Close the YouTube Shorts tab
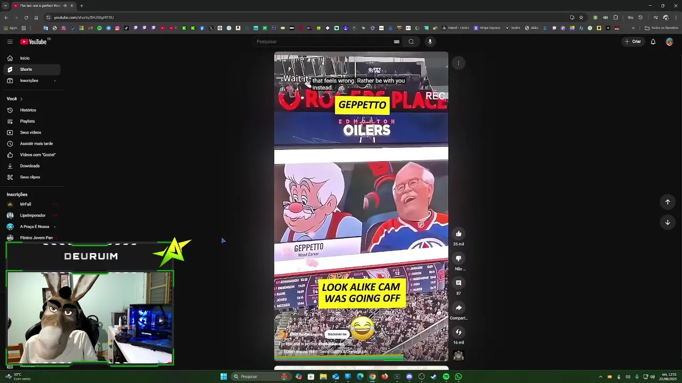682x383 pixels. coord(72,6)
